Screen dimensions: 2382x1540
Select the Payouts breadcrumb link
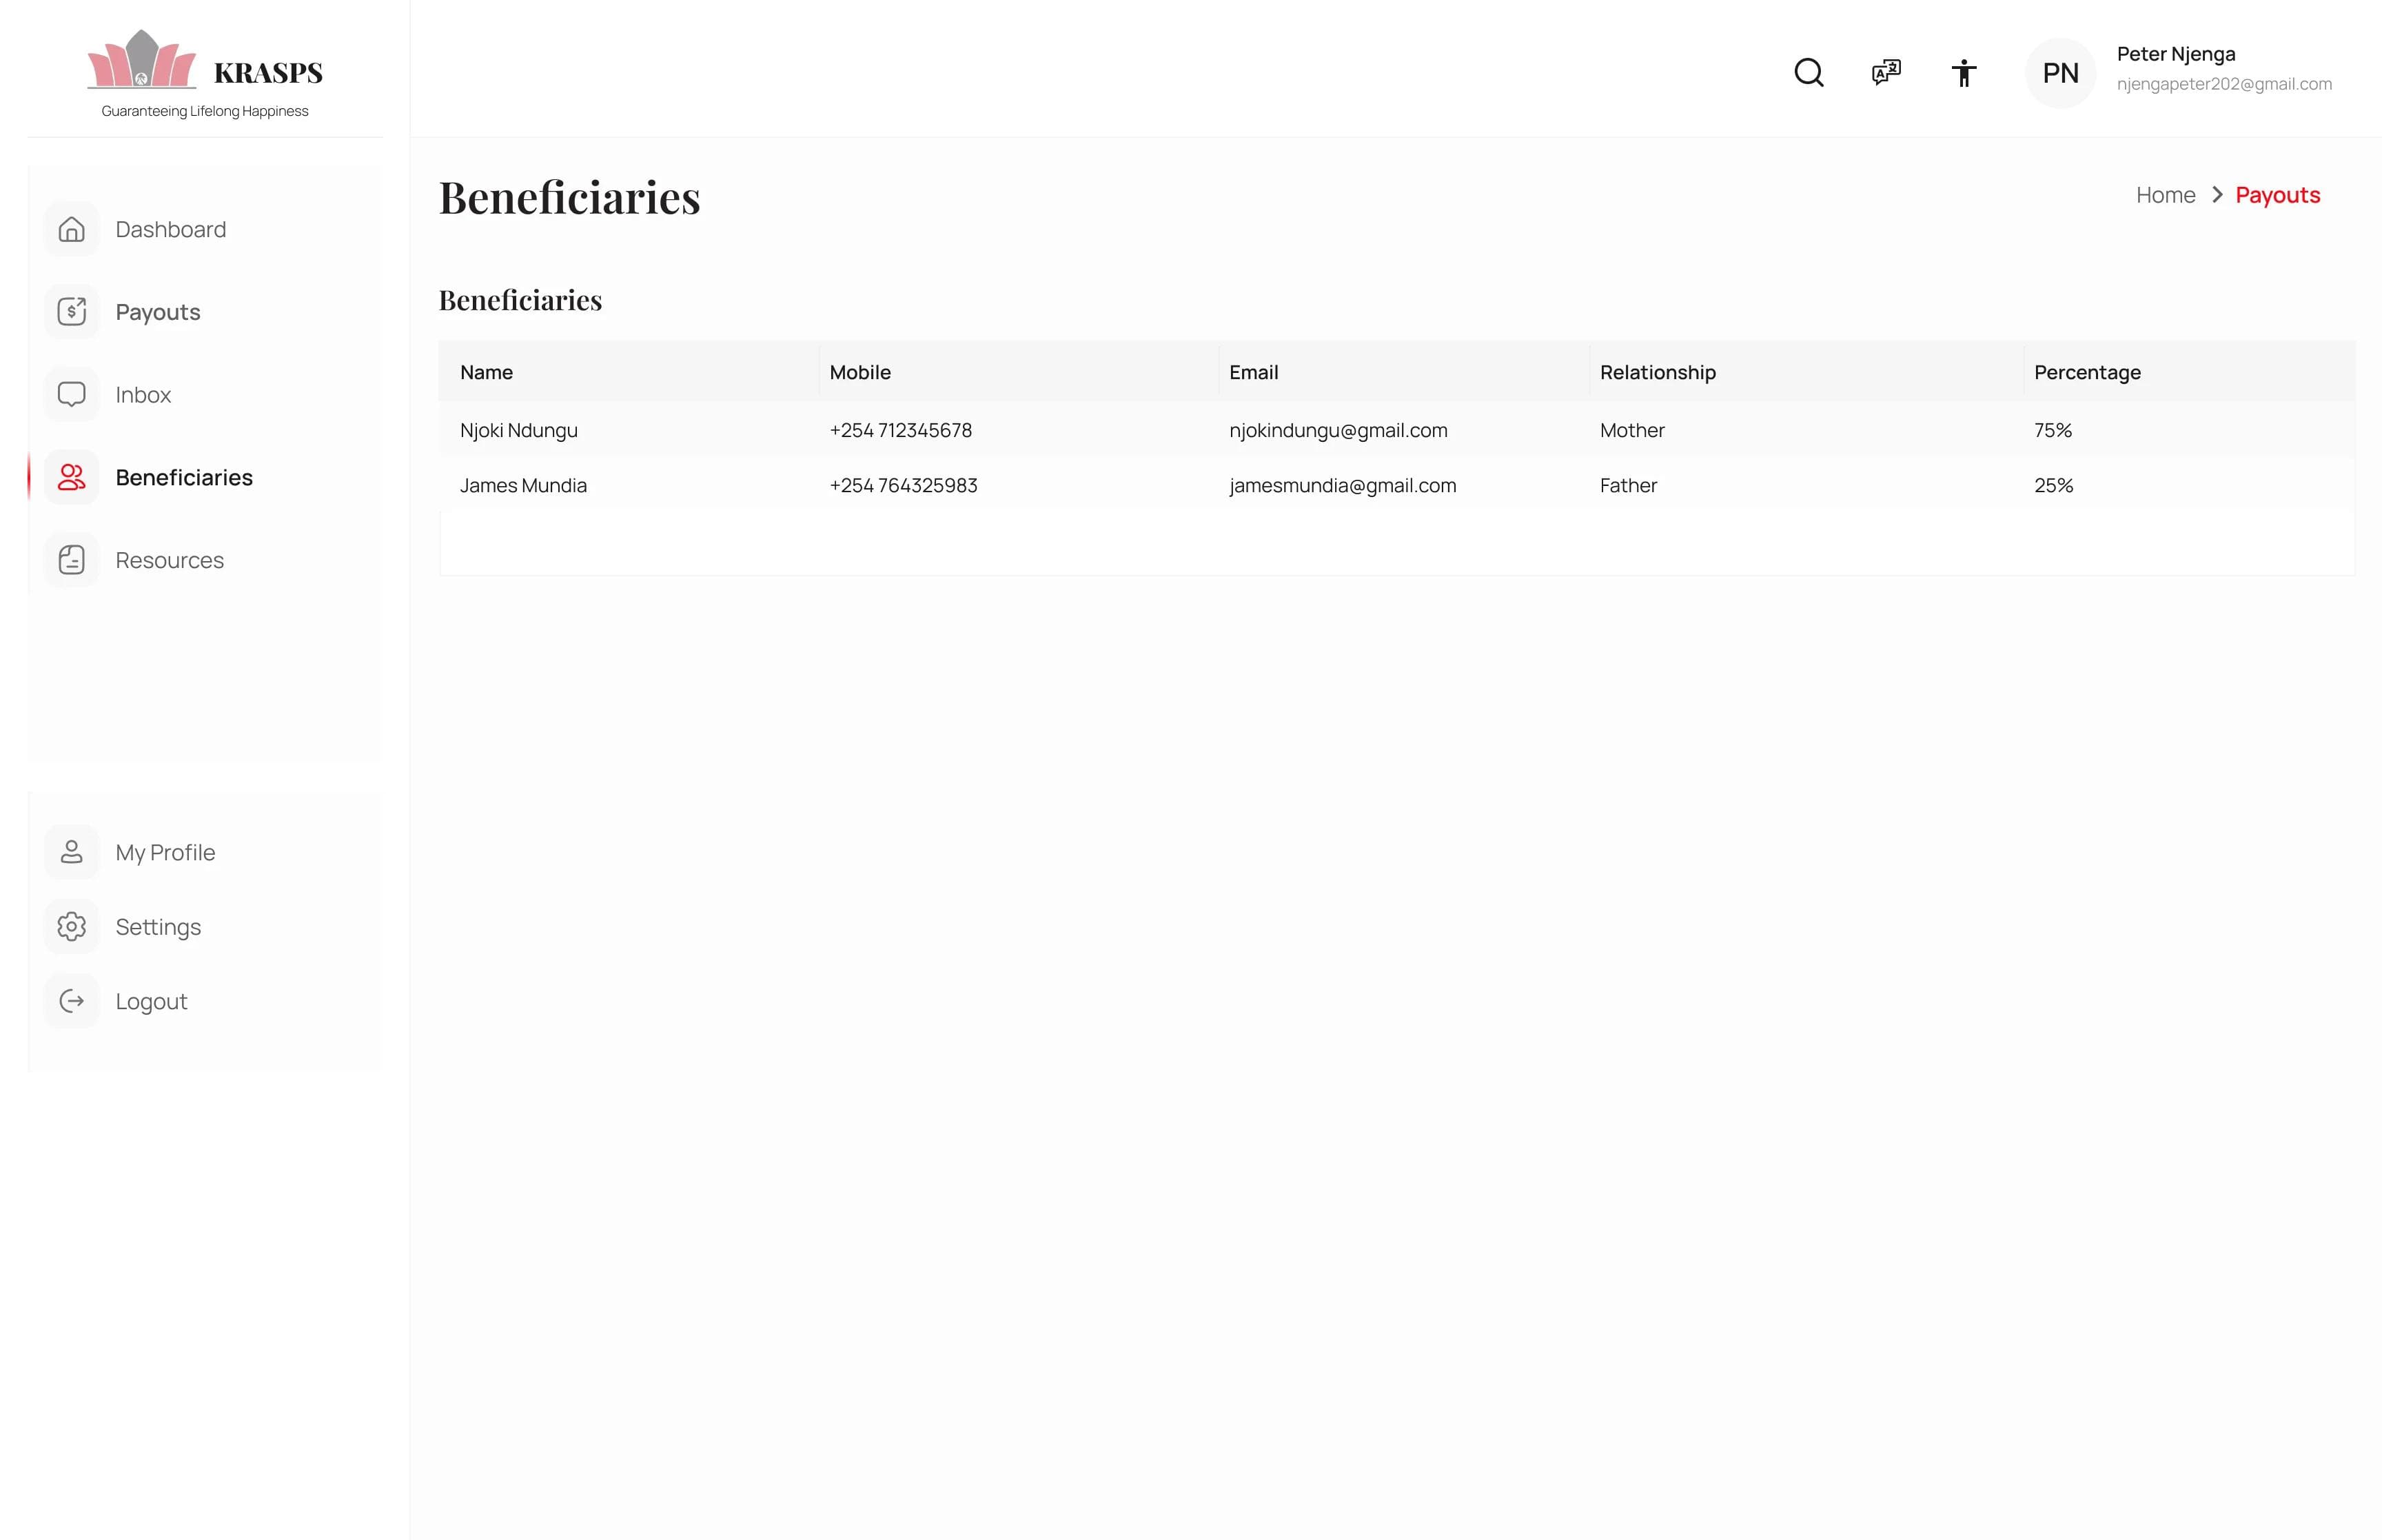pos(2278,194)
